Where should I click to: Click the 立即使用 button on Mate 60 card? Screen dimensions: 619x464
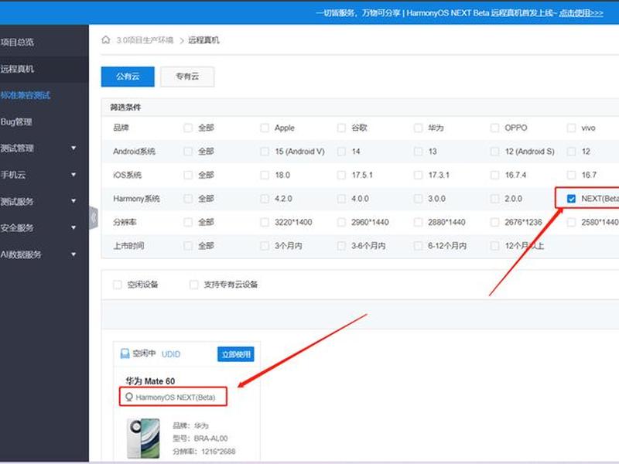pos(236,354)
